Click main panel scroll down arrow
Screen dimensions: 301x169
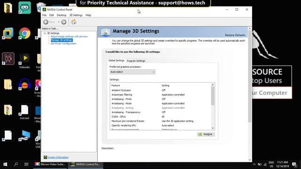[x=250, y=160]
